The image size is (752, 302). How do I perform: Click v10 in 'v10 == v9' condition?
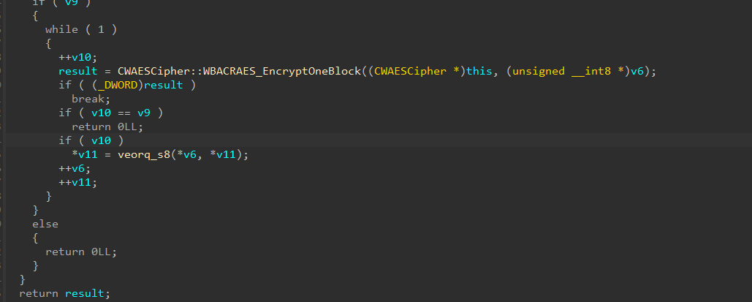click(x=101, y=113)
